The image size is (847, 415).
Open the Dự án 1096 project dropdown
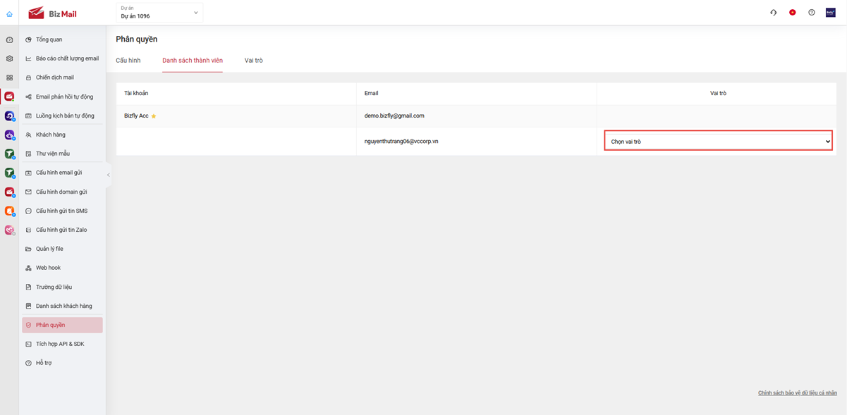click(159, 13)
